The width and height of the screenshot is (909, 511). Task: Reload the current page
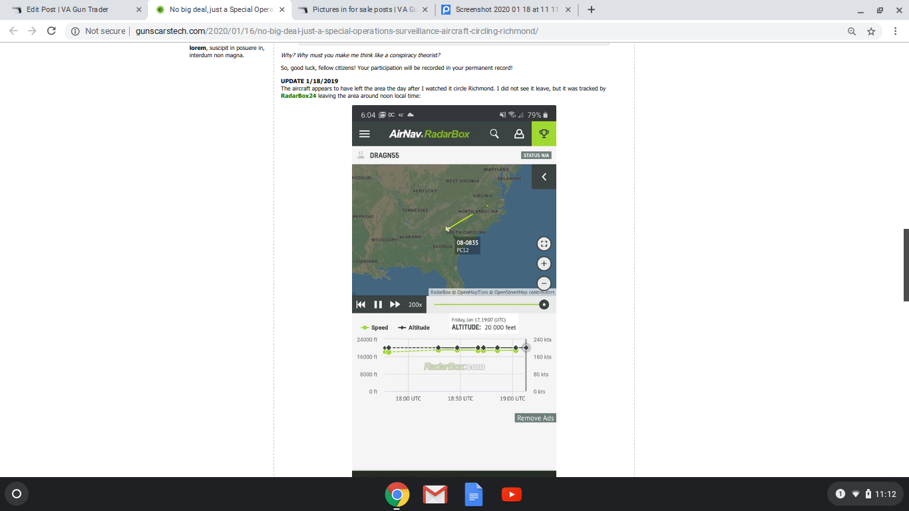[51, 31]
